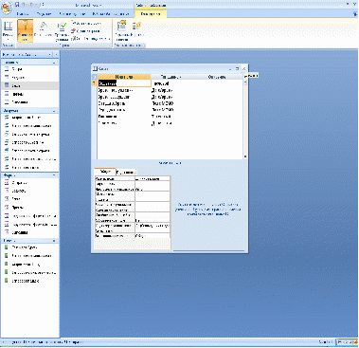Click the Save icon in quick access toolbar
This screenshot has height=348, width=359.
coord(17,5)
